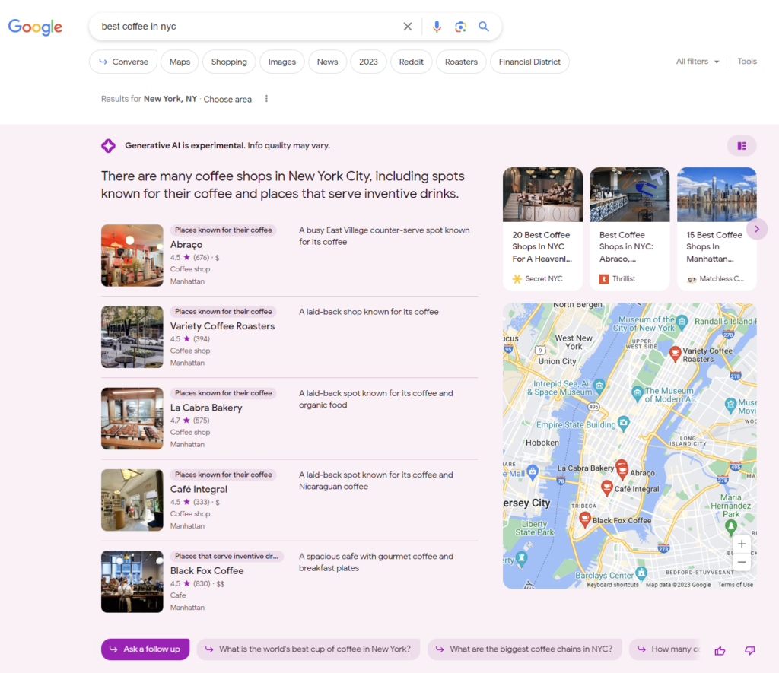The image size is (779, 673).
Task: Give thumbs up feedback
Action: 720,650
